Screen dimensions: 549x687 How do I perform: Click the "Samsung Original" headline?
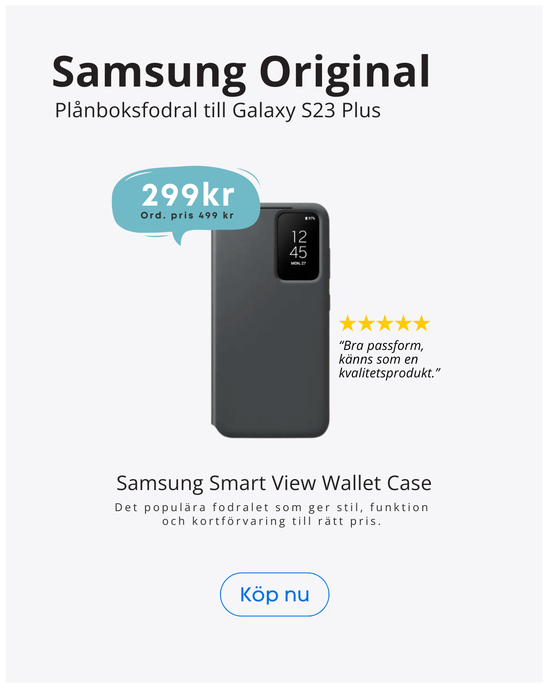click(241, 72)
